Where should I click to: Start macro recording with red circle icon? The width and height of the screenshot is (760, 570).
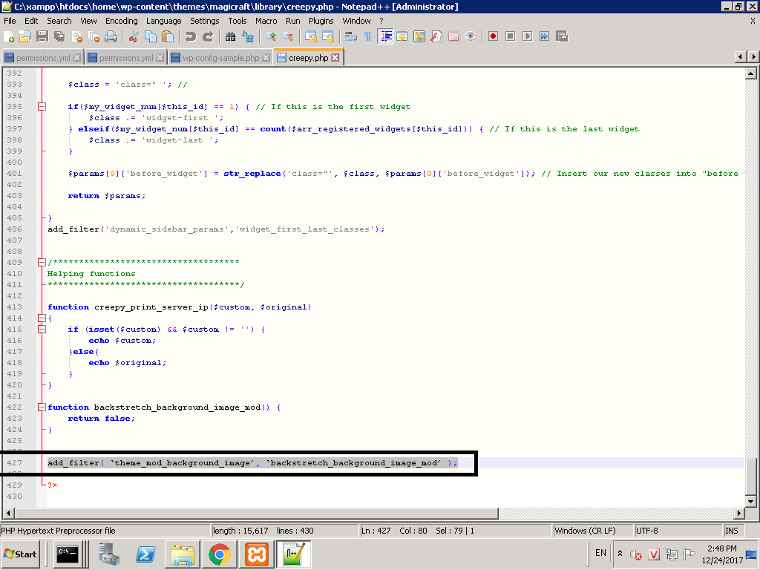pyautogui.click(x=493, y=36)
